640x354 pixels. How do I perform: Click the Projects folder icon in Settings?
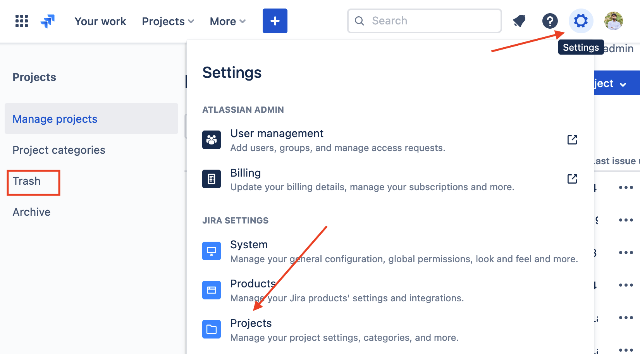click(212, 329)
